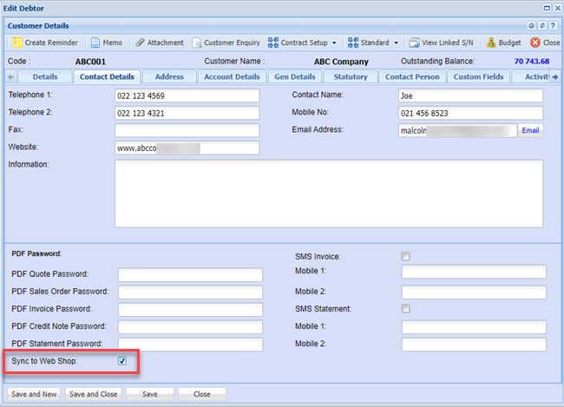
Task: Enable the SMS Invoice checkbox
Action: [405, 257]
